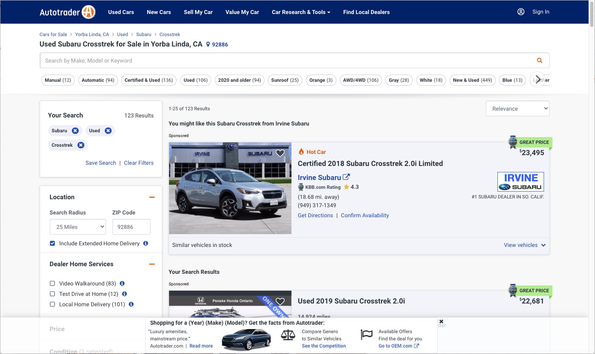Click the Great Price badge on $23,495 listing

click(x=530, y=142)
